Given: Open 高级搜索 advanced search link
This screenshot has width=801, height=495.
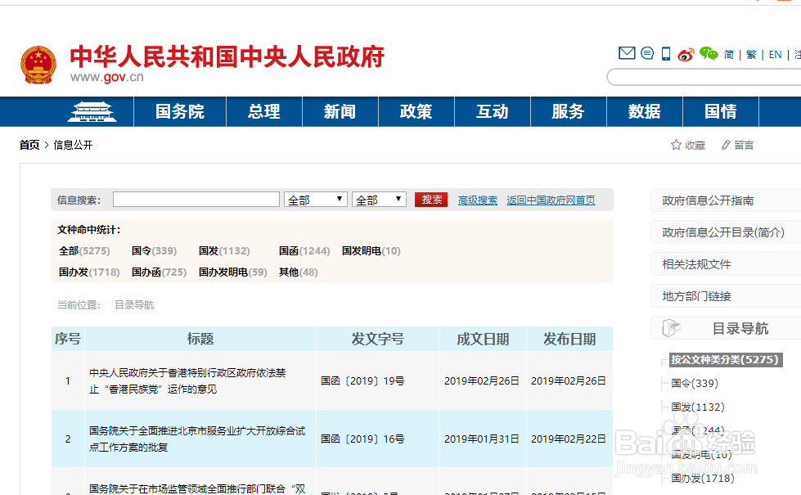Looking at the screenshot, I should (x=478, y=200).
